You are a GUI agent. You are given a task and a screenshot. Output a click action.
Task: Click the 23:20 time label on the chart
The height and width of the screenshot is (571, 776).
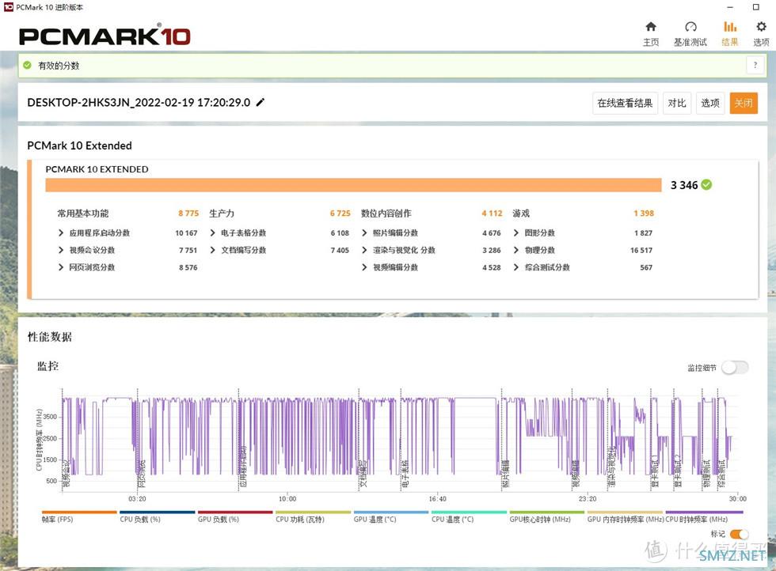[x=588, y=499]
